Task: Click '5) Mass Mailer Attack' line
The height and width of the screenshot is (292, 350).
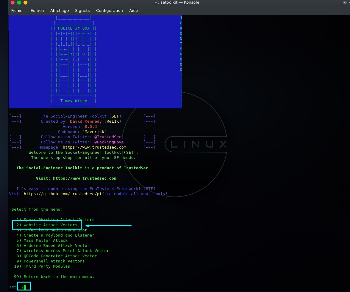Action: (42, 241)
